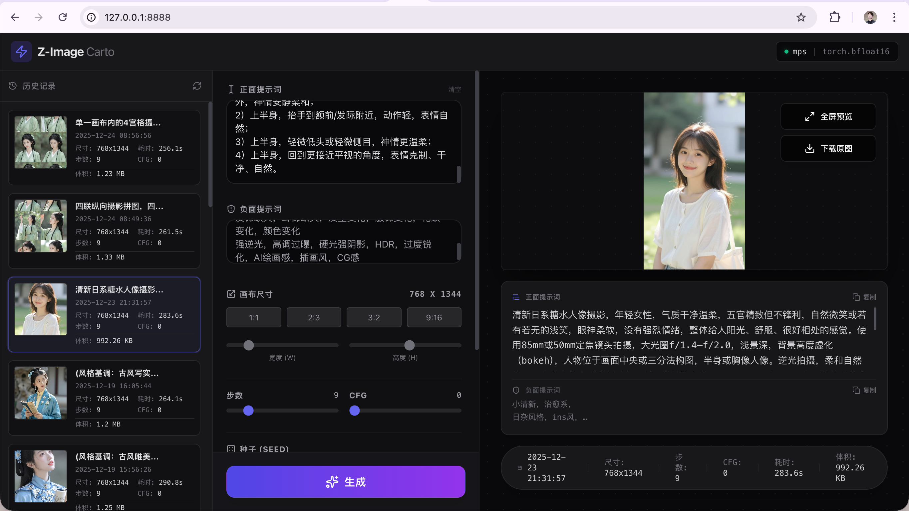Select the 1:1 aspect ratio
Screen dimensions: 909x511
253,317
